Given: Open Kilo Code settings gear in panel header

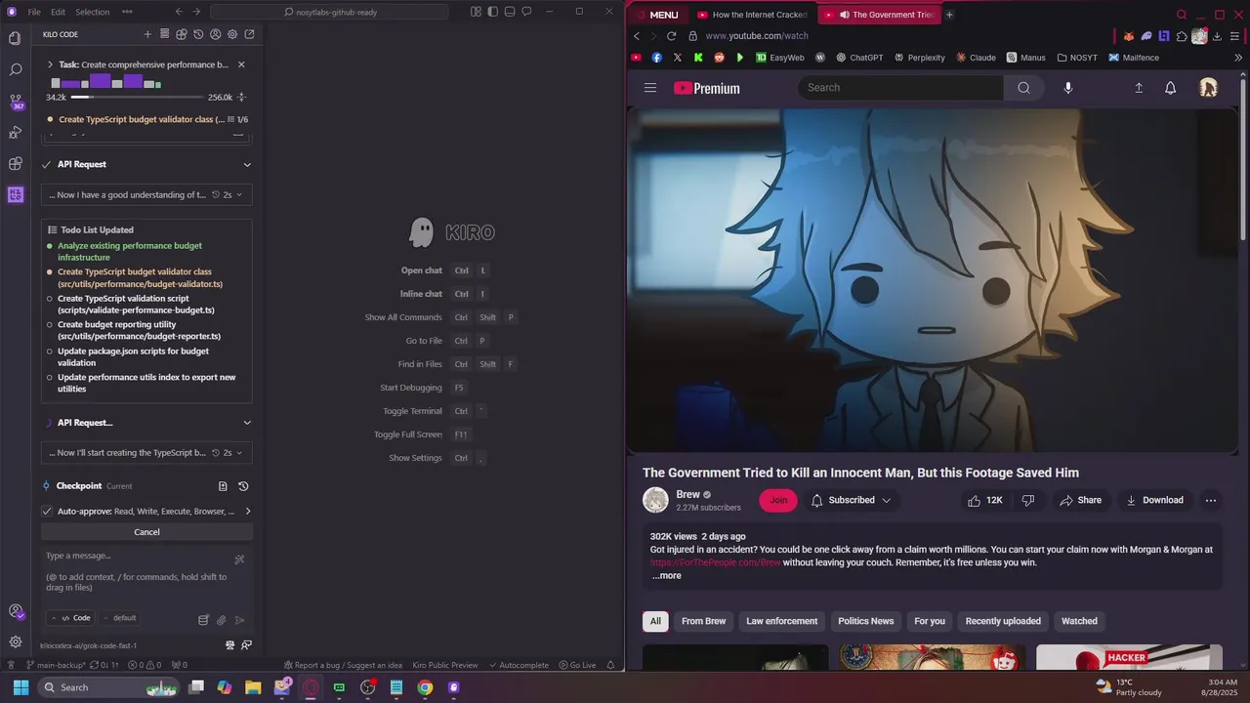Looking at the screenshot, I should tap(232, 34).
